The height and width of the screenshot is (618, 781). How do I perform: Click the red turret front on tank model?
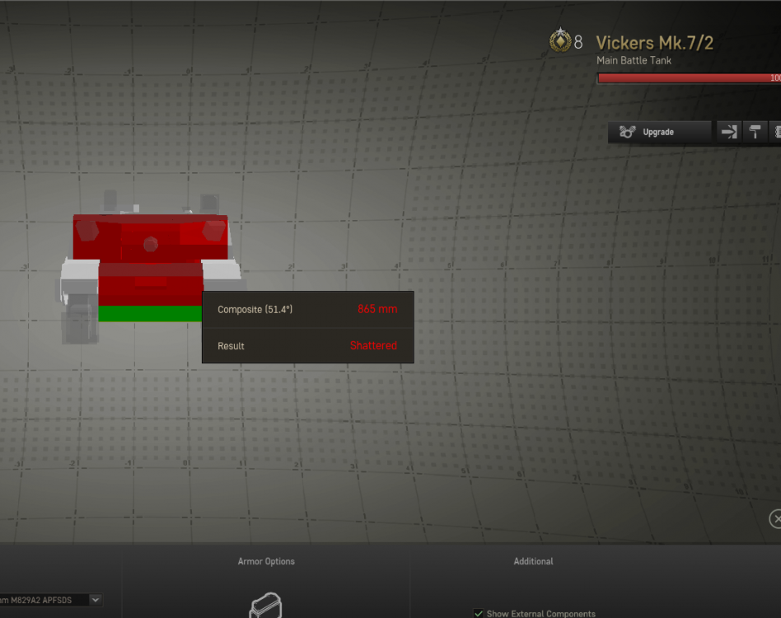[x=151, y=238]
